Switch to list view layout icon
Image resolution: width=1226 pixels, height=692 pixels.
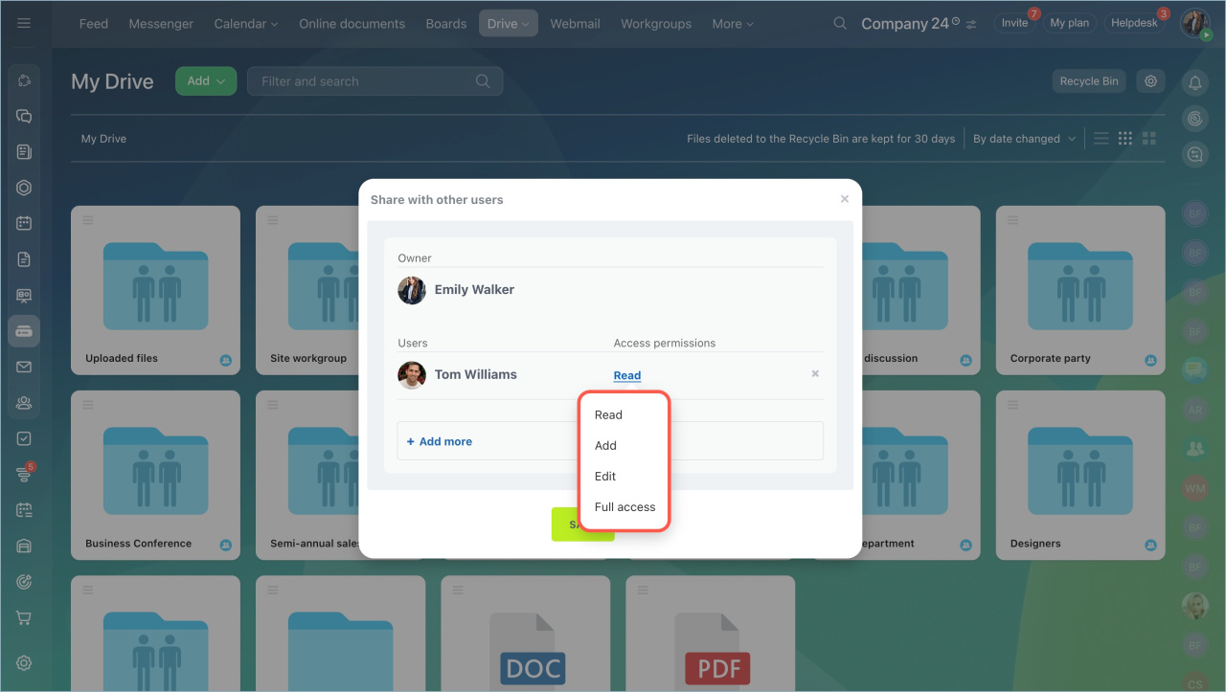[1101, 139]
